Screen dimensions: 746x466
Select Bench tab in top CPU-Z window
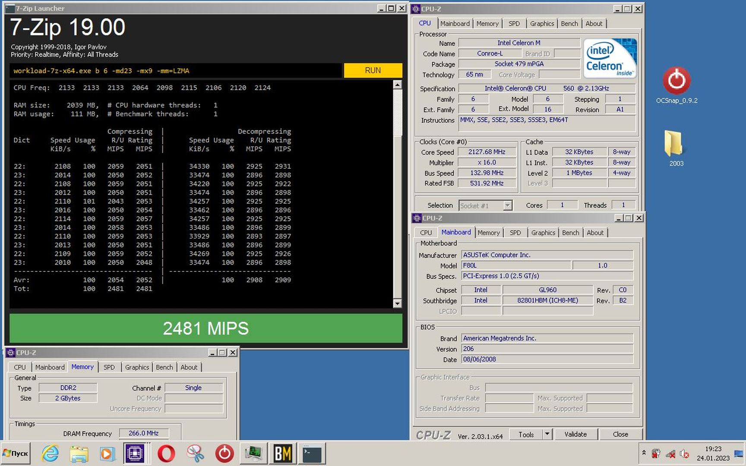(x=569, y=24)
